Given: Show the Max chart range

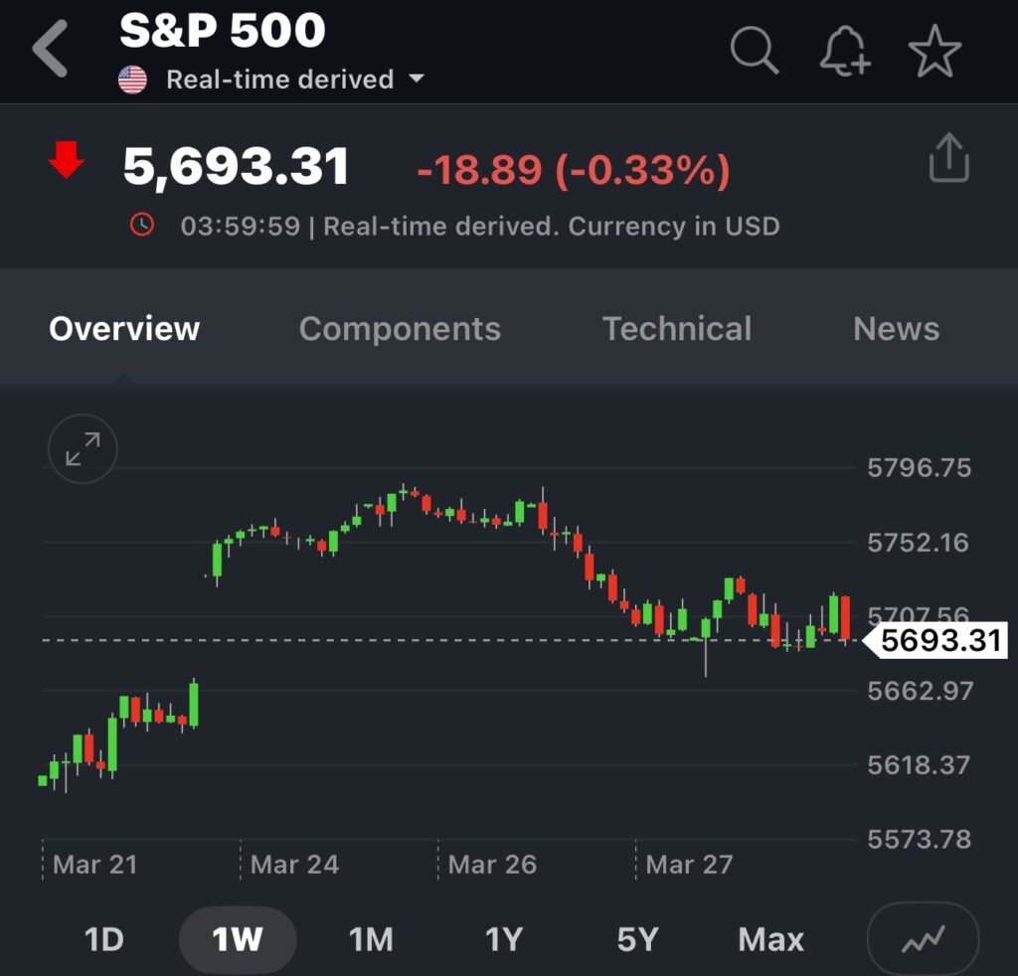Looking at the screenshot, I should (x=771, y=939).
